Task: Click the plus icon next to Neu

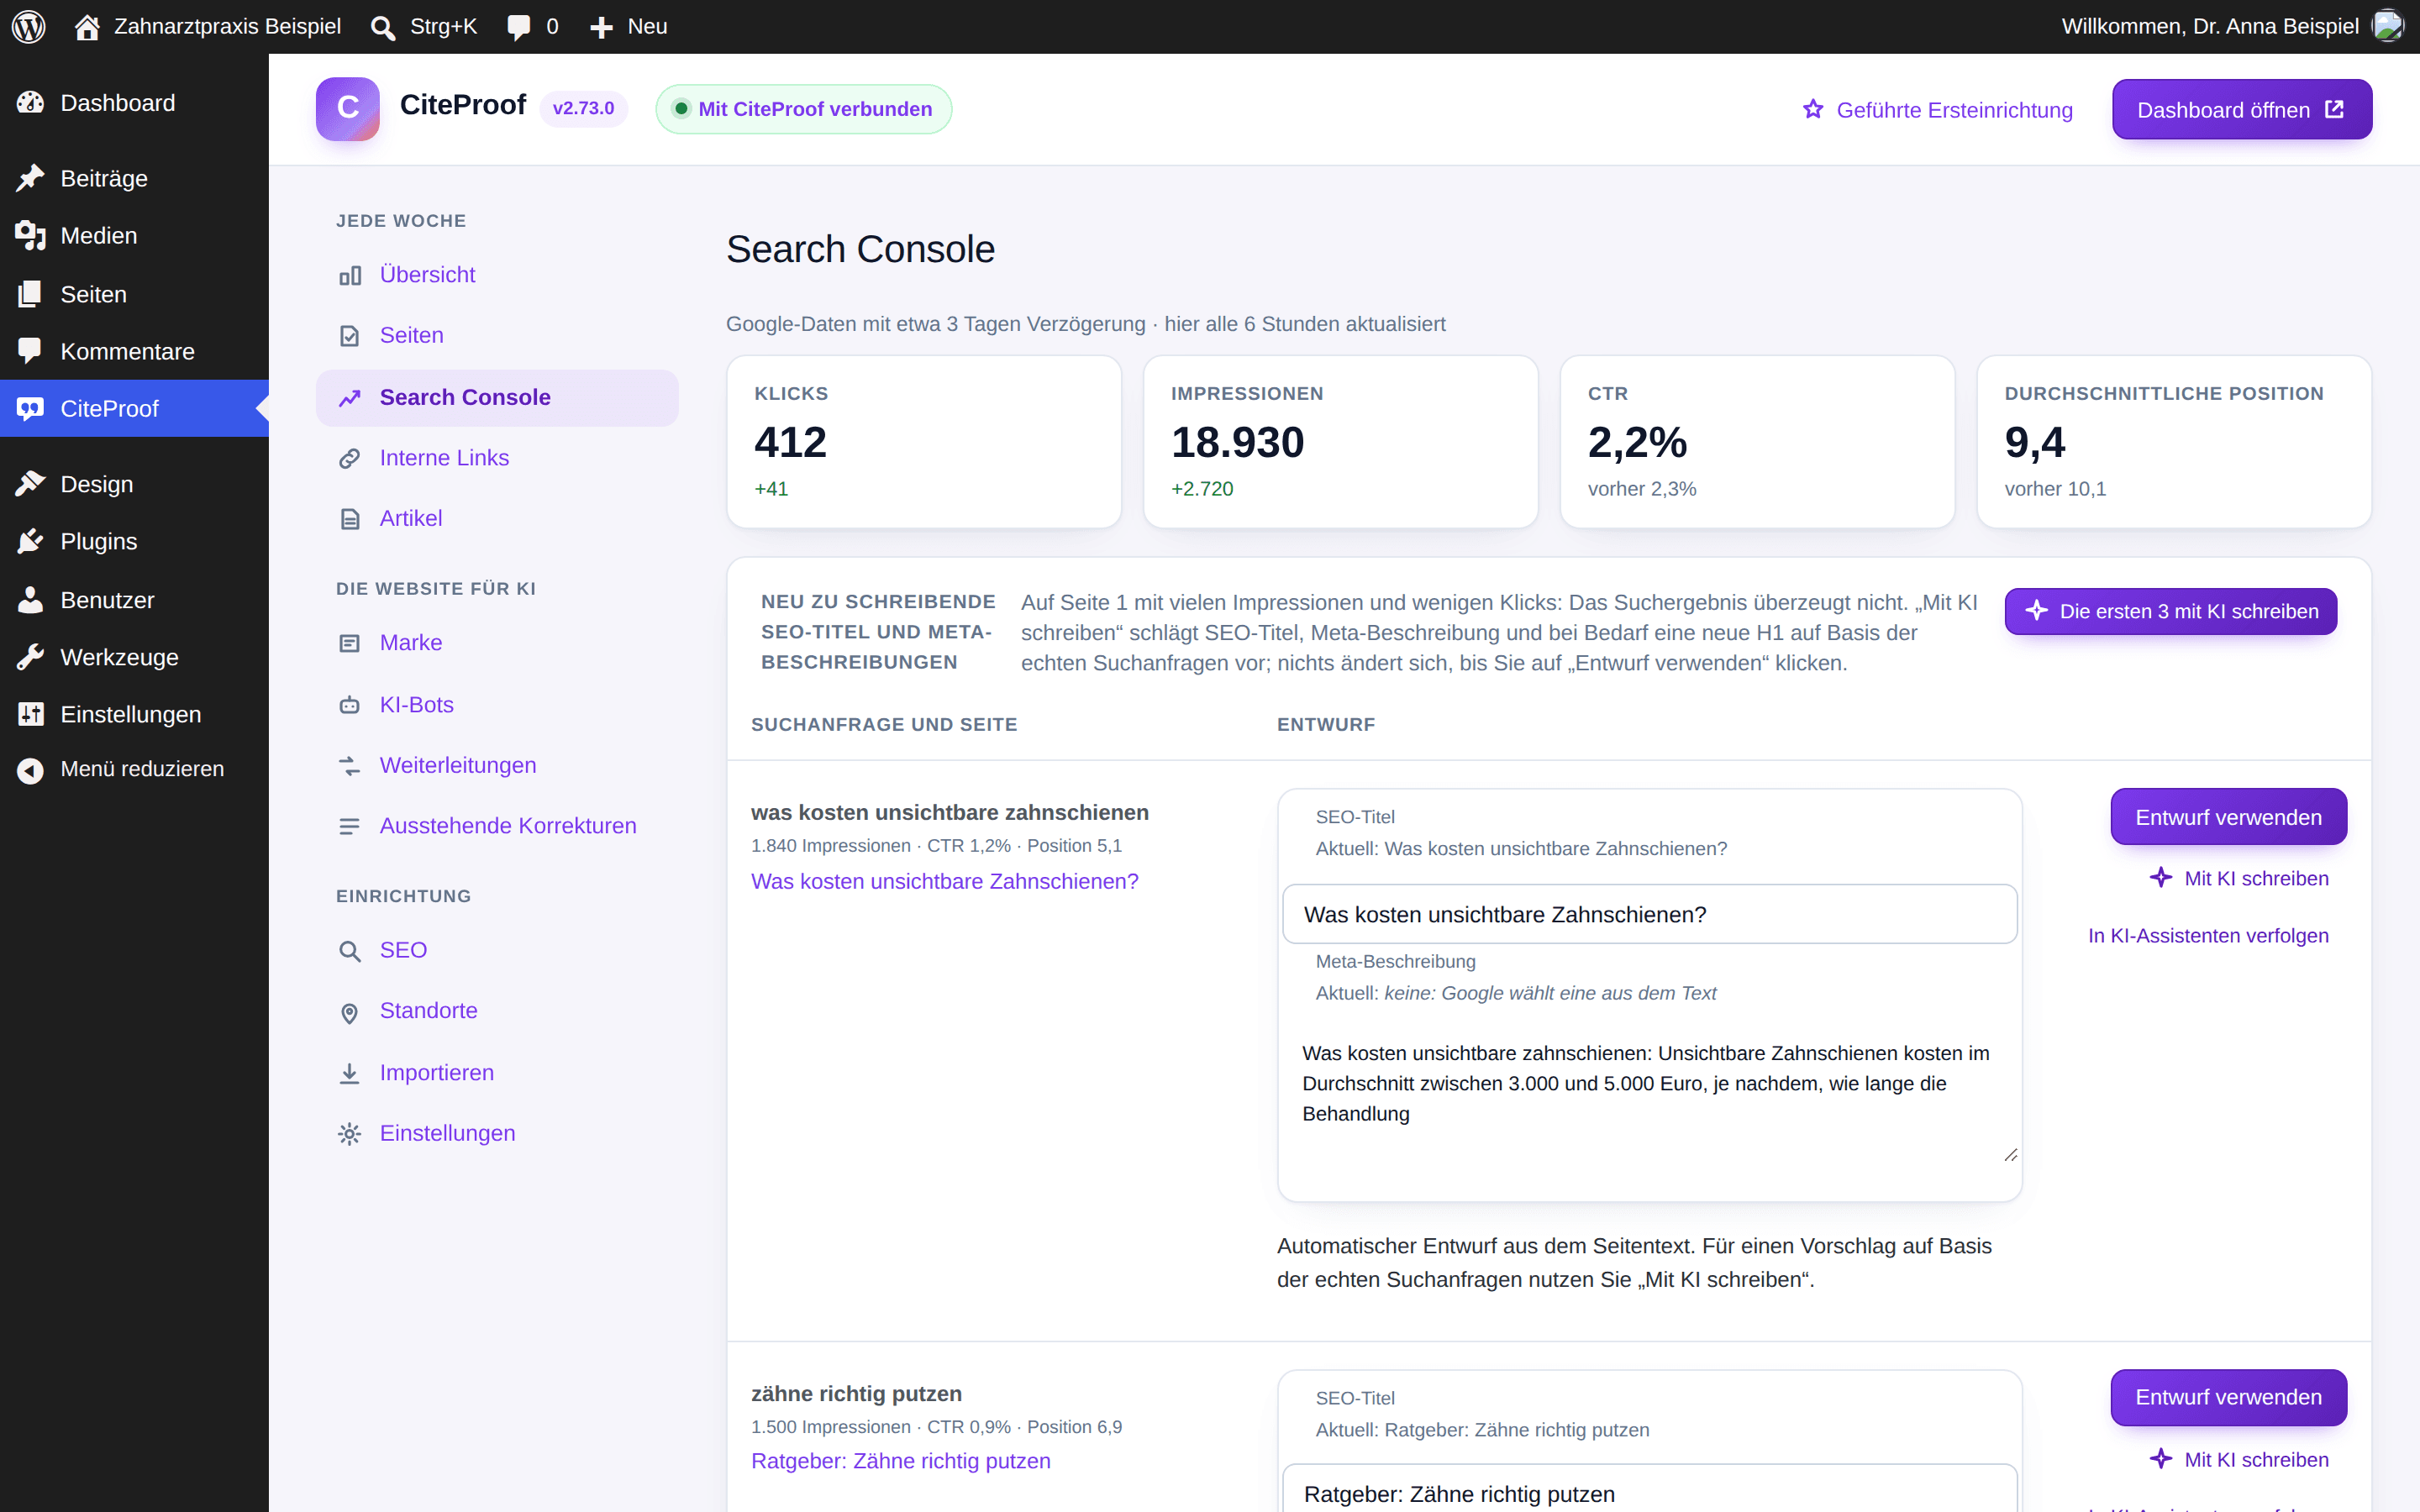Action: (x=601, y=27)
